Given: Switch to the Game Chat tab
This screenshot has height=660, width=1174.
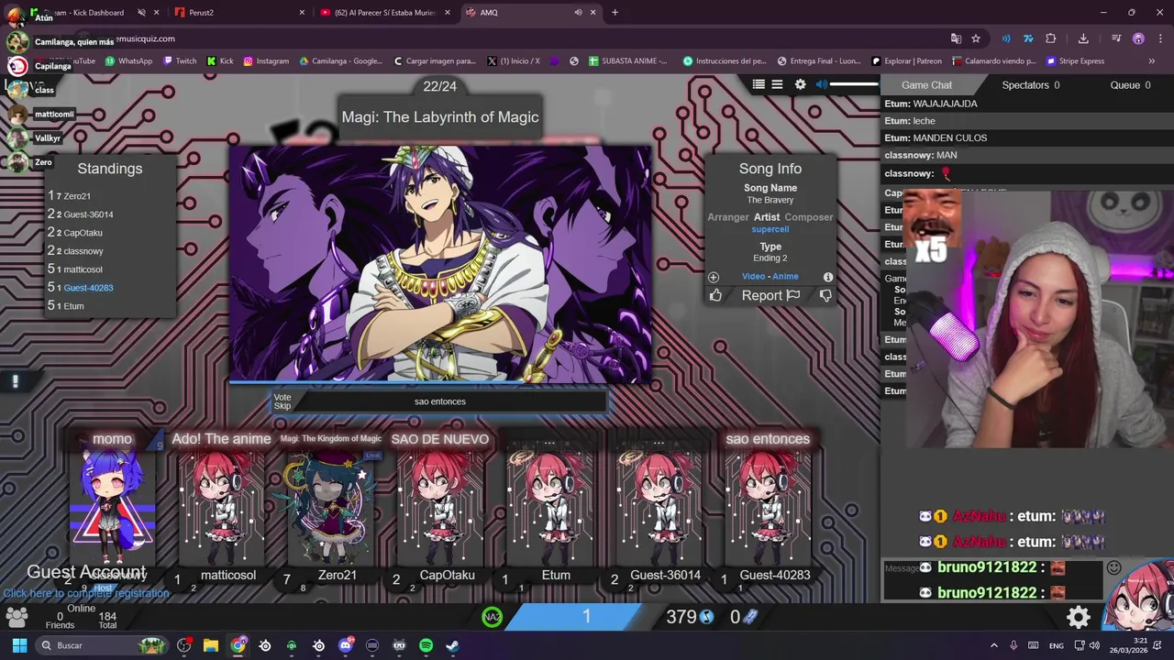Looking at the screenshot, I should pyautogui.click(x=926, y=85).
